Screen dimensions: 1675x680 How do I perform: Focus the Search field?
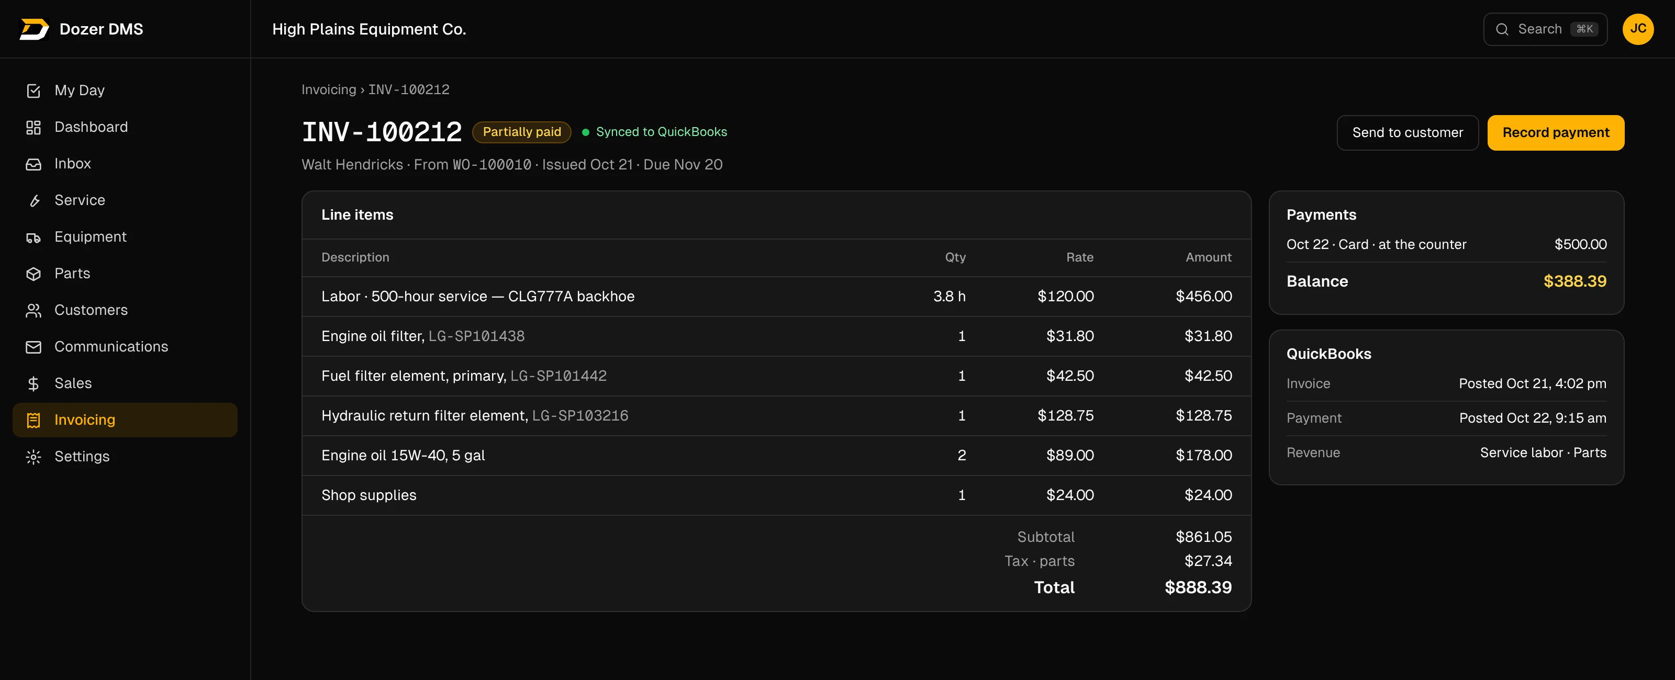(1545, 29)
